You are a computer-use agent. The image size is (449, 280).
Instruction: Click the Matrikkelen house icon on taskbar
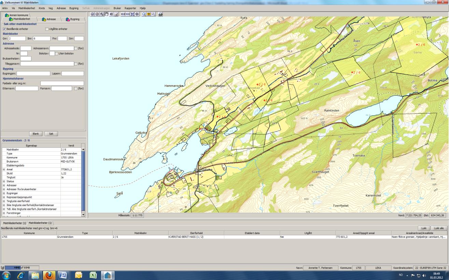point(108,275)
